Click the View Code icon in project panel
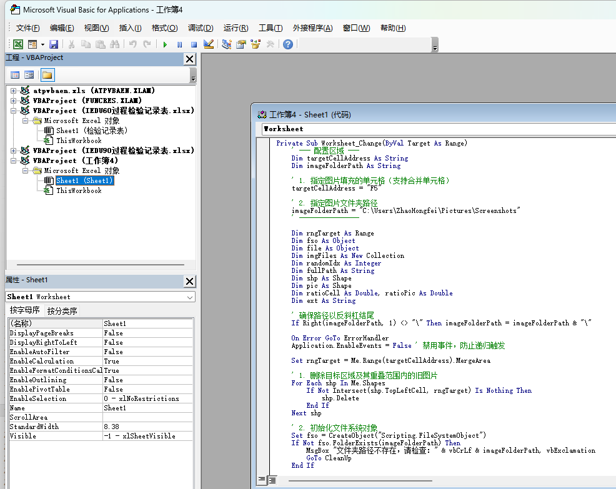The image size is (616, 489). pyautogui.click(x=16, y=76)
